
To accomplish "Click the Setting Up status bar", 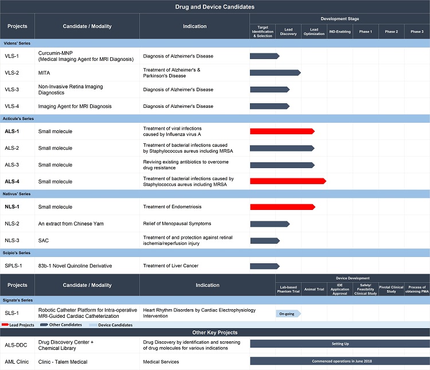I will [x=340, y=344].
